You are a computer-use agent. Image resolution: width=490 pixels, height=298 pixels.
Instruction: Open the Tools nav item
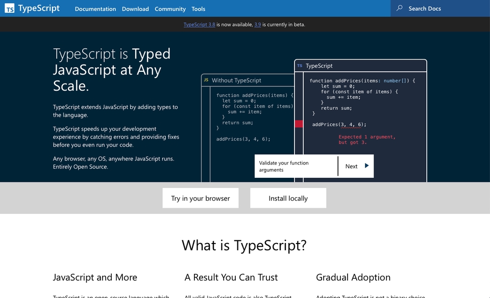(x=199, y=9)
